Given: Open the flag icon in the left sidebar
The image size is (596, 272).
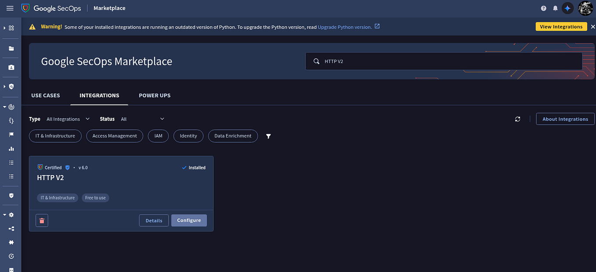Looking at the screenshot, I should (x=10, y=134).
